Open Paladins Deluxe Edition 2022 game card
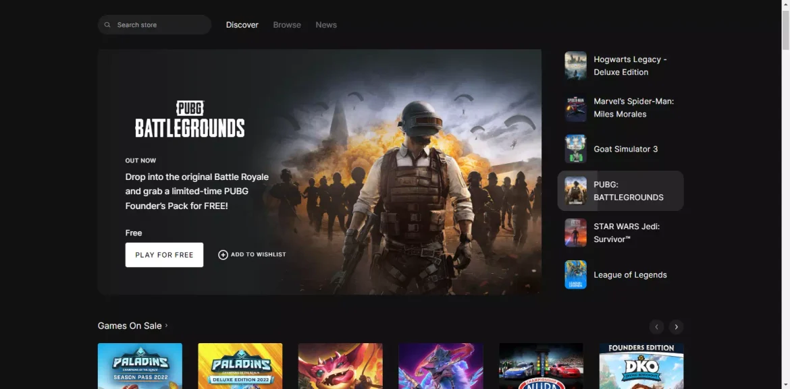This screenshot has height=389, width=790. (x=240, y=366)
